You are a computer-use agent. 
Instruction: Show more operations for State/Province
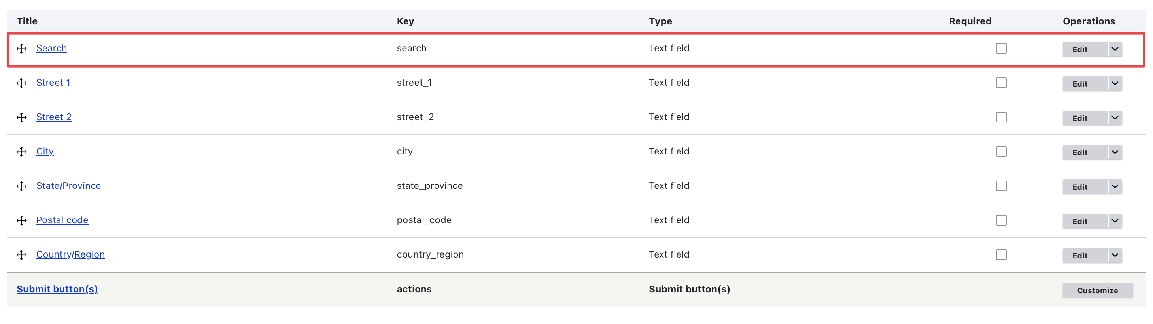tap(1115, 186)
